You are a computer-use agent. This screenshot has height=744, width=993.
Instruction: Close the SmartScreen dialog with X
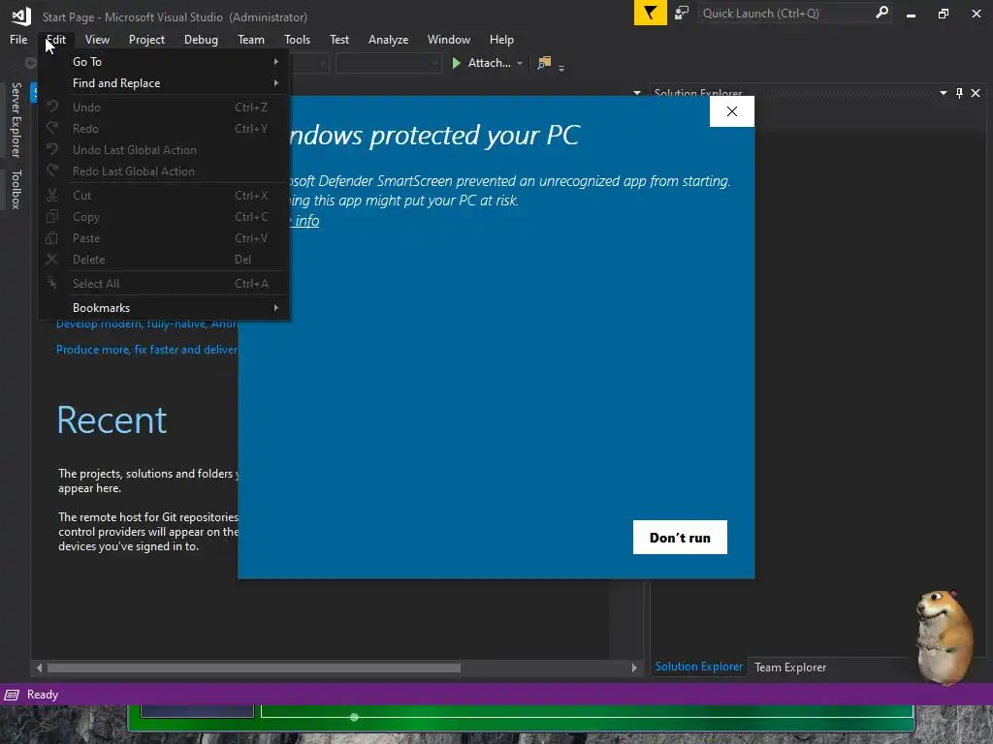click(x=732, y=111)
